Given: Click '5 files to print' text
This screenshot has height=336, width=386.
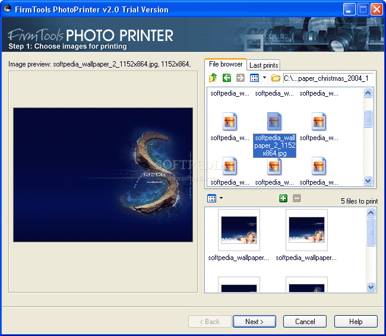Looking at the screenshot, I should (x=359, y=201).
